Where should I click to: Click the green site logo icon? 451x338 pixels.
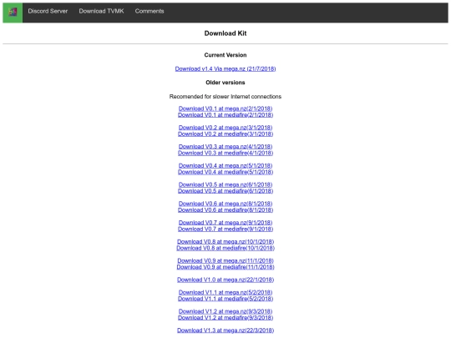tap(13, 13)
